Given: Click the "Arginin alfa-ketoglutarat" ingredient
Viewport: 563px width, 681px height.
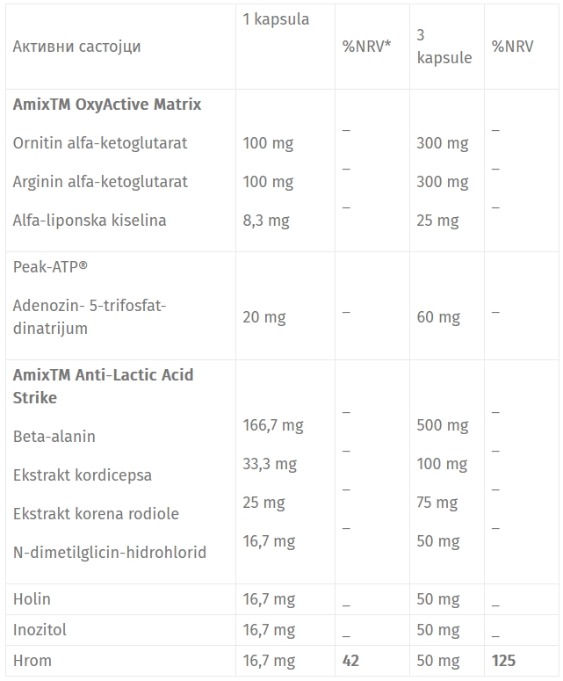Looking at the screenshot, I should click(x=100, y=182).
